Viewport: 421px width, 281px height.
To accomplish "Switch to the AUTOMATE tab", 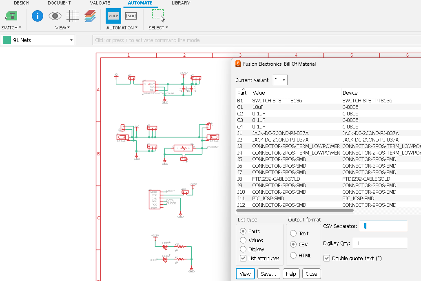I will [140, 3].
